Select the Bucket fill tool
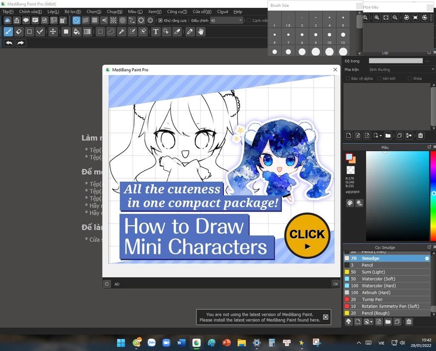Image resolution: width=436 pixels, height=351 pixels. click(x=77, y=32)
